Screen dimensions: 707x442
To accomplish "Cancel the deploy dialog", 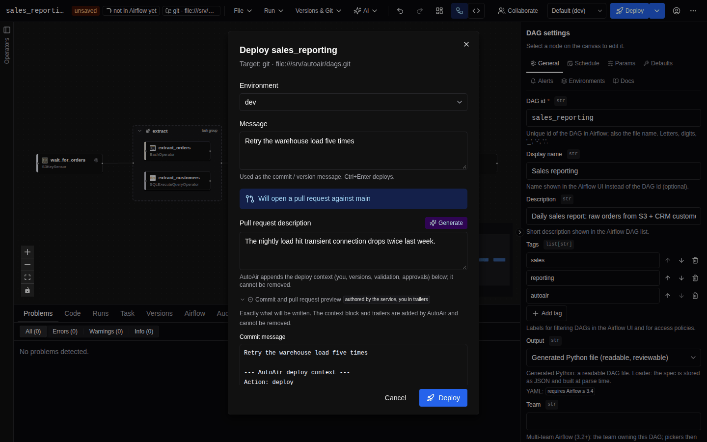I will (395, 398).
